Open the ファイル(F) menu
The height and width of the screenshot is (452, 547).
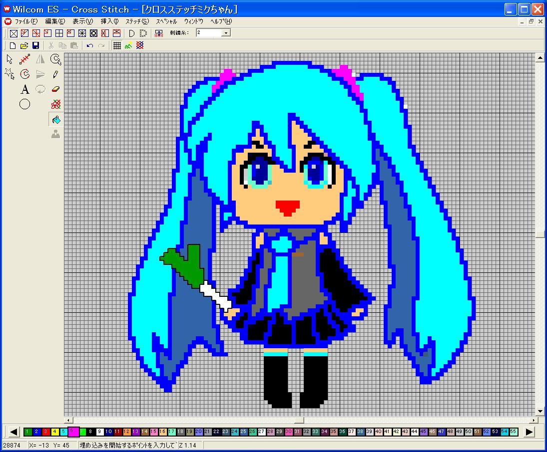pyautogui.click(x=26, y=21)
